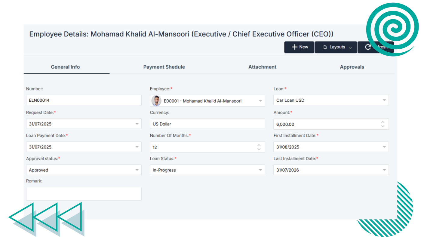Expand the First Installment Date picker
This screenshot has width=421, height=237.
pos(384,147)
